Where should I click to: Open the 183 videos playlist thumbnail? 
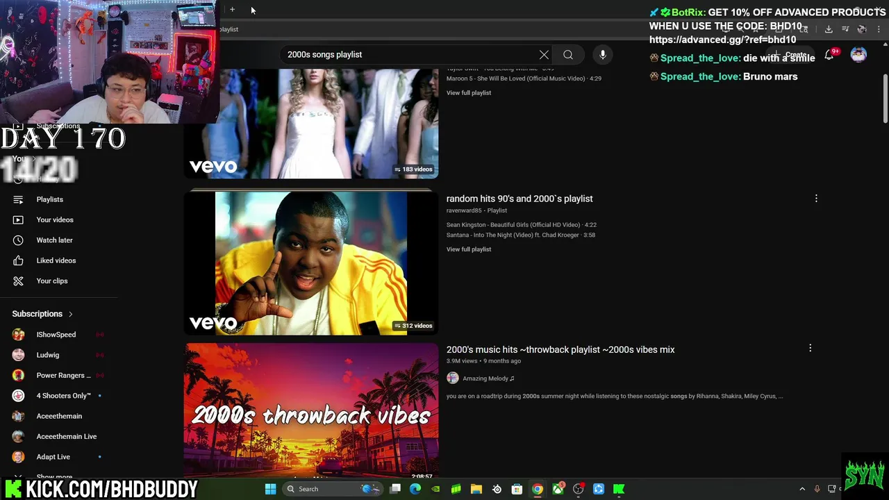click(x=311, y=124)
